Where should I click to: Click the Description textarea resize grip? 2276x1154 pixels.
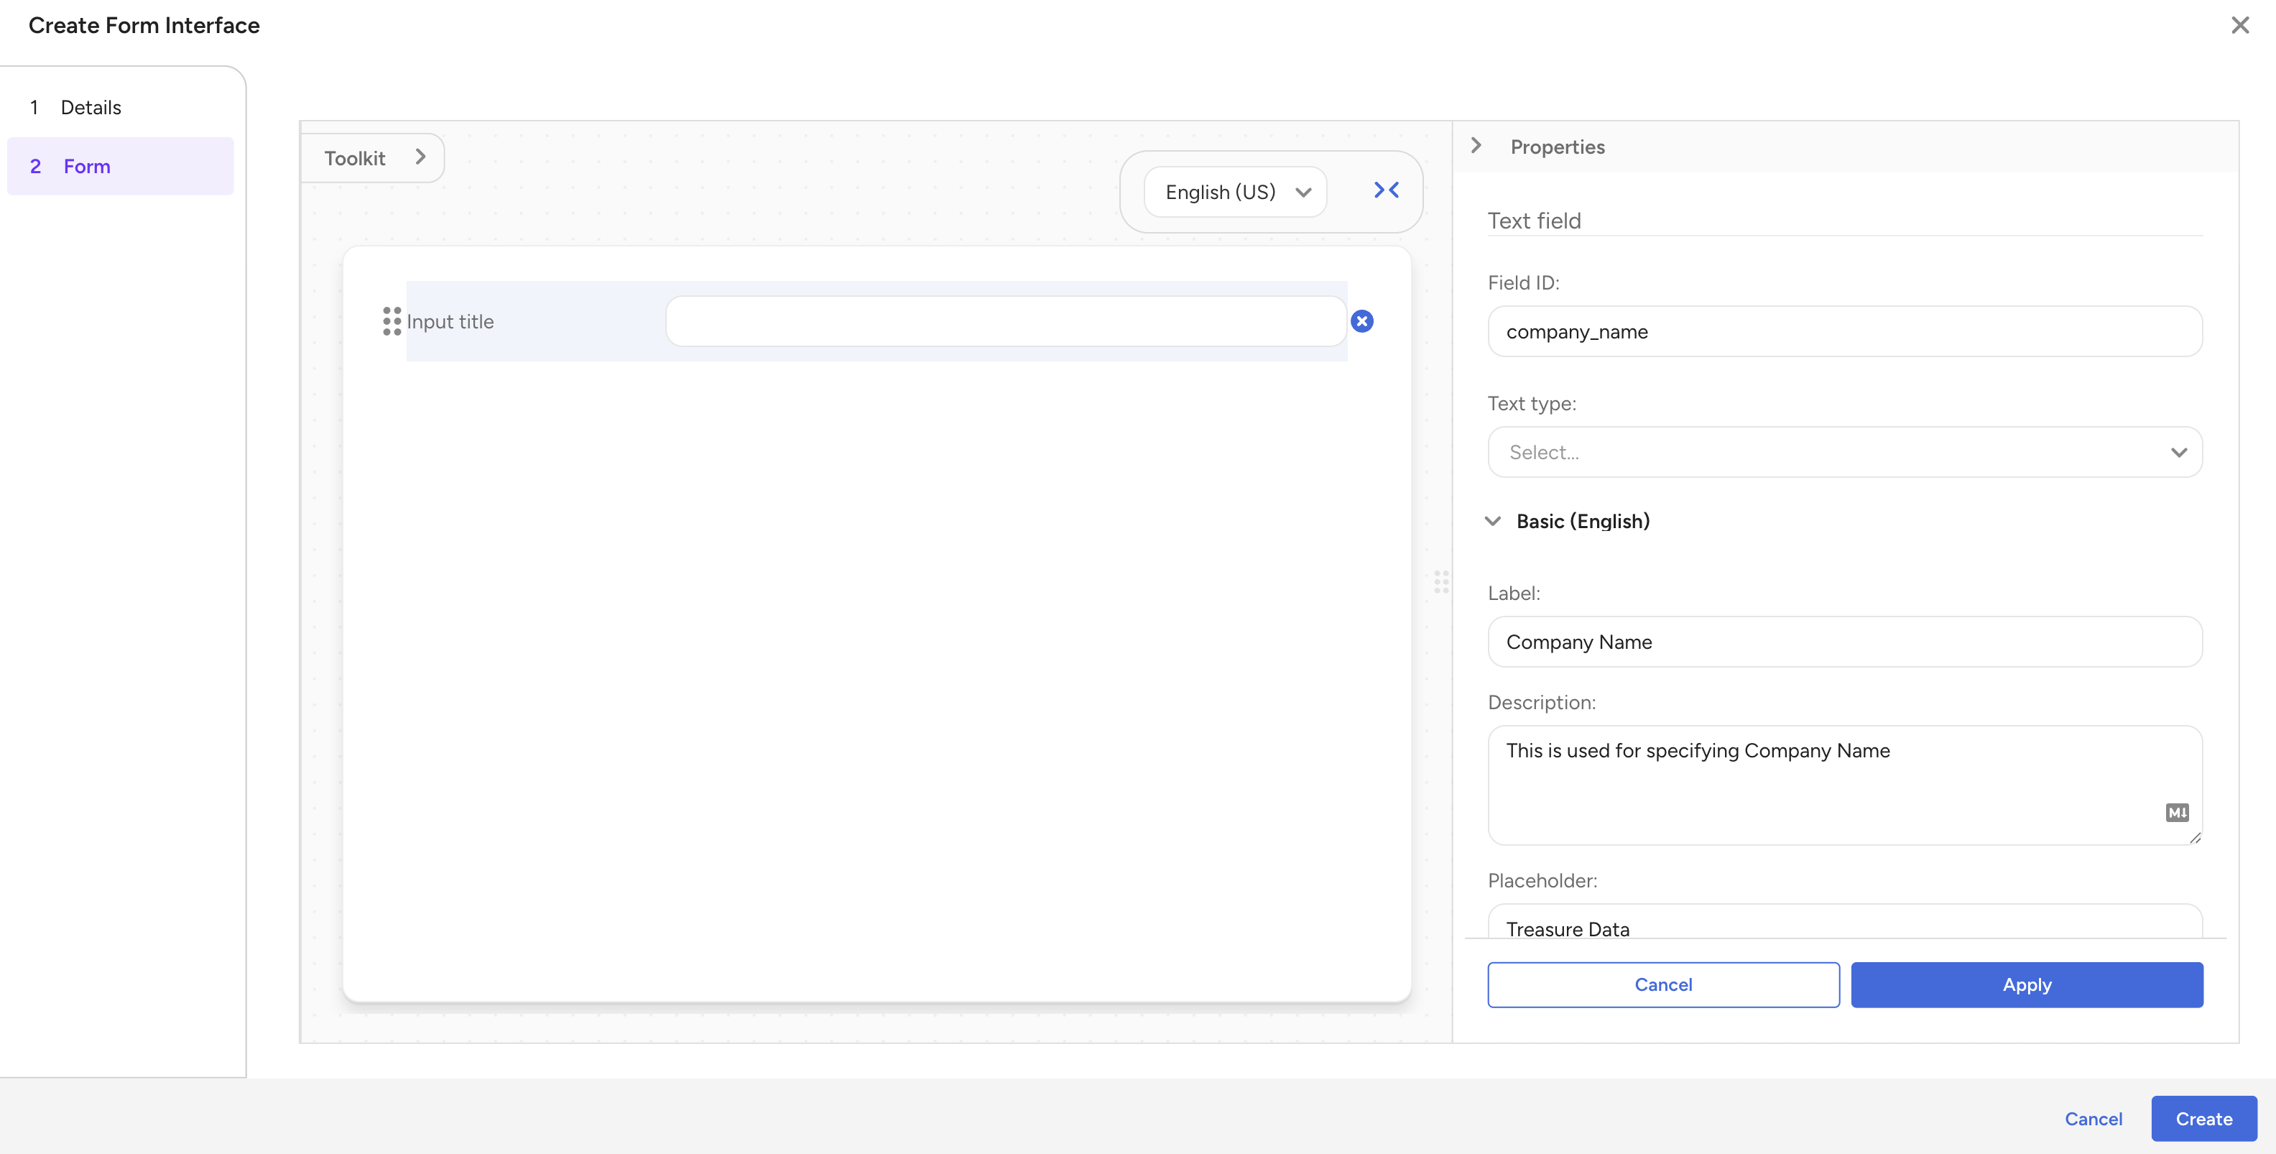[x=2195, y=837]
